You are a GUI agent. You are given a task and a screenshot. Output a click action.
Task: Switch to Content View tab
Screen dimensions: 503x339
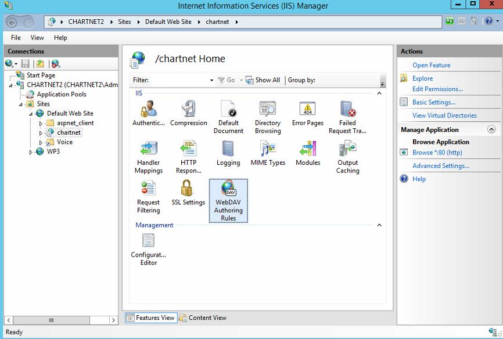[x=203, y=318]
